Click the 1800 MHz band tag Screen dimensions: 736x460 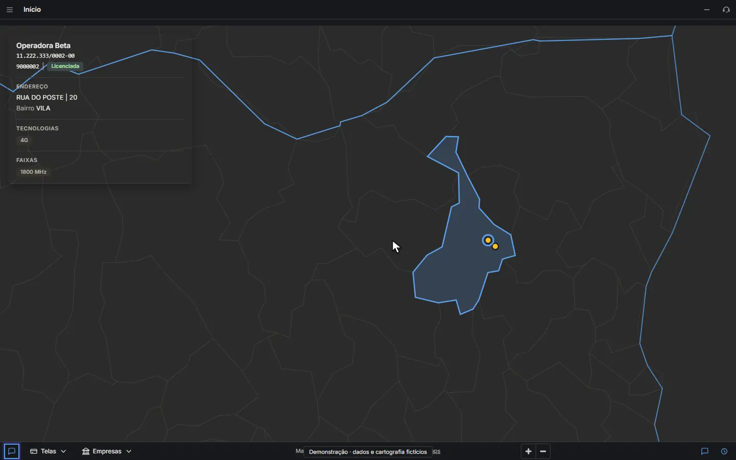tap(33, 172)
